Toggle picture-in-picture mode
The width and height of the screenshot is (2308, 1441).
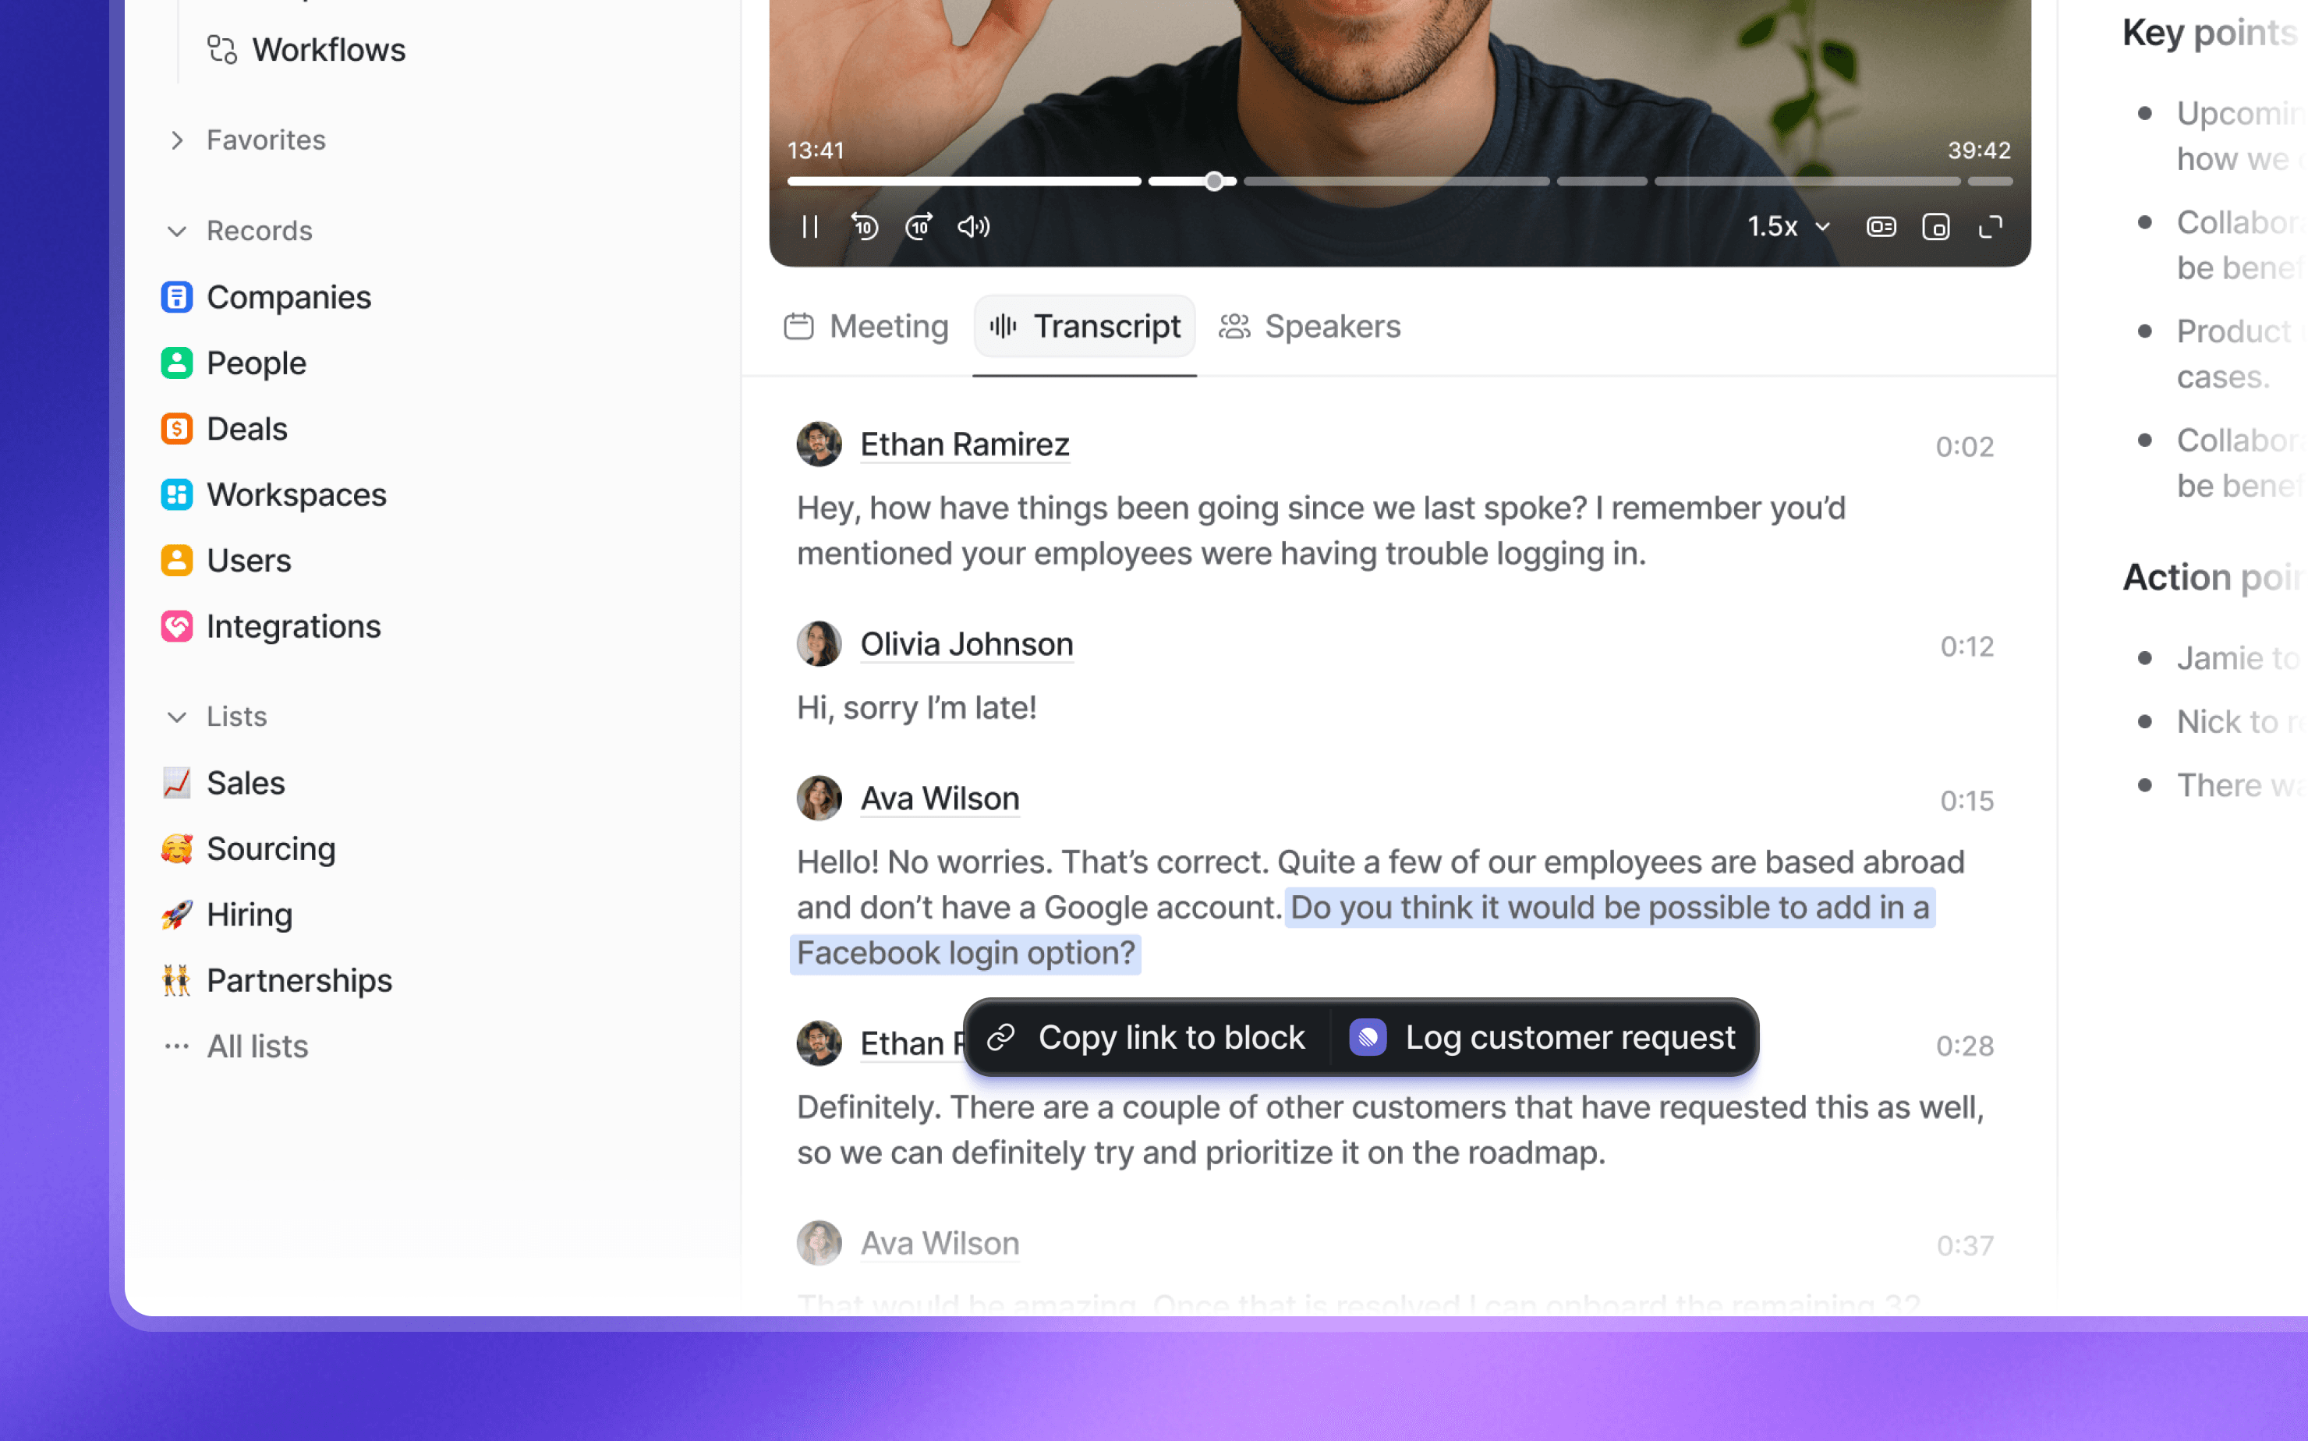pos(1935,227)
